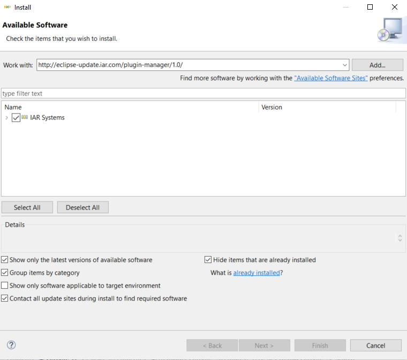Click the Select All button
Viewport: 407px width, 360px height.
click(x=27, y=207)
